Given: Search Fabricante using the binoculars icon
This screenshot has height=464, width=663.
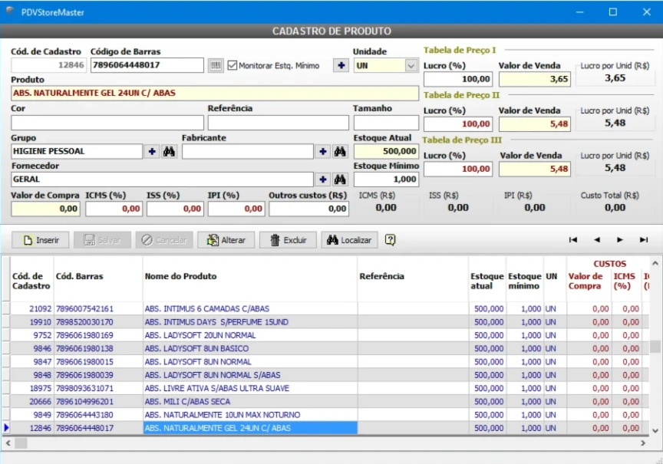Looking at the screenshot, I should tap(340, 152).
